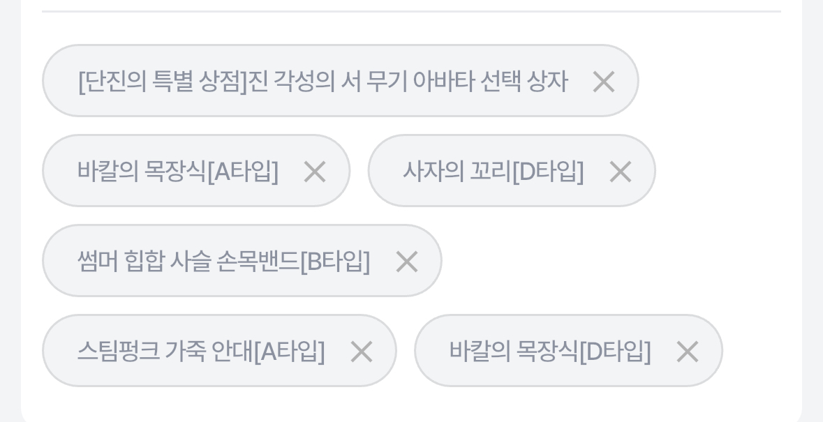The width and height of the screenshot is (823, 422).
Task: Remove the 스팀펑크 가죽 안대[A타입] tag
Action: [x=361, y=352]
